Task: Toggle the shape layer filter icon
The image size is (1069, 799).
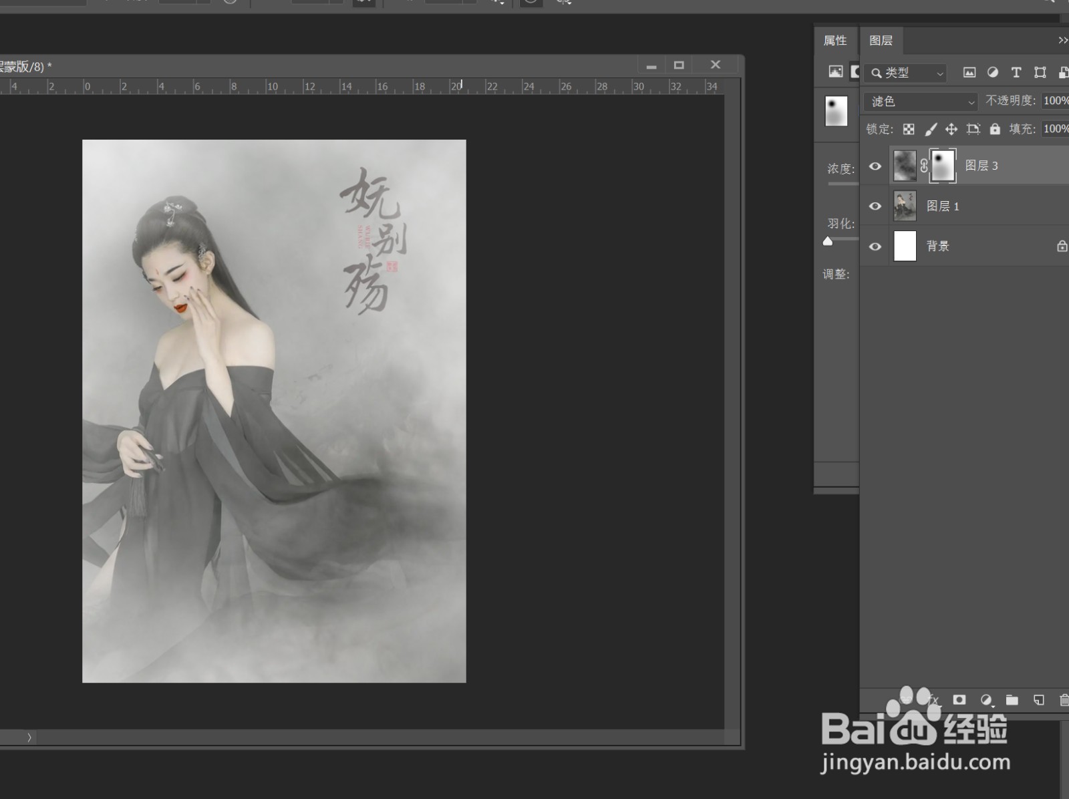Action: pos(1040,72)
